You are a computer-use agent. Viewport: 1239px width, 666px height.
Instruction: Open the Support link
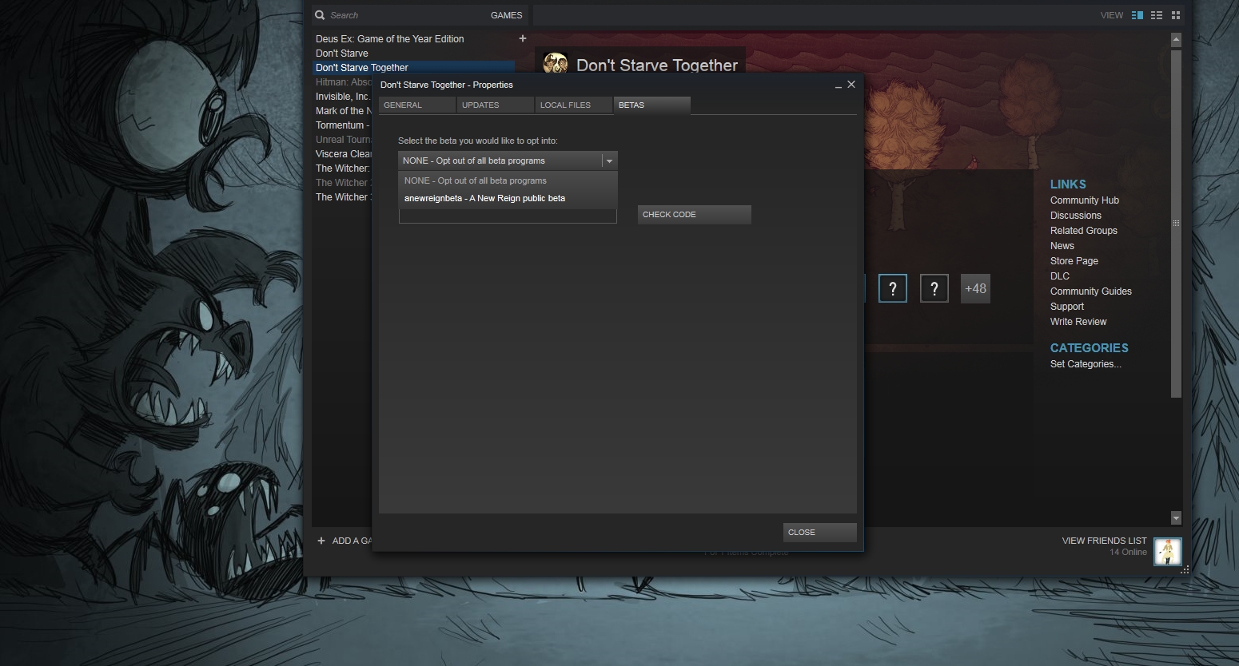click(x=1066, y=307)
